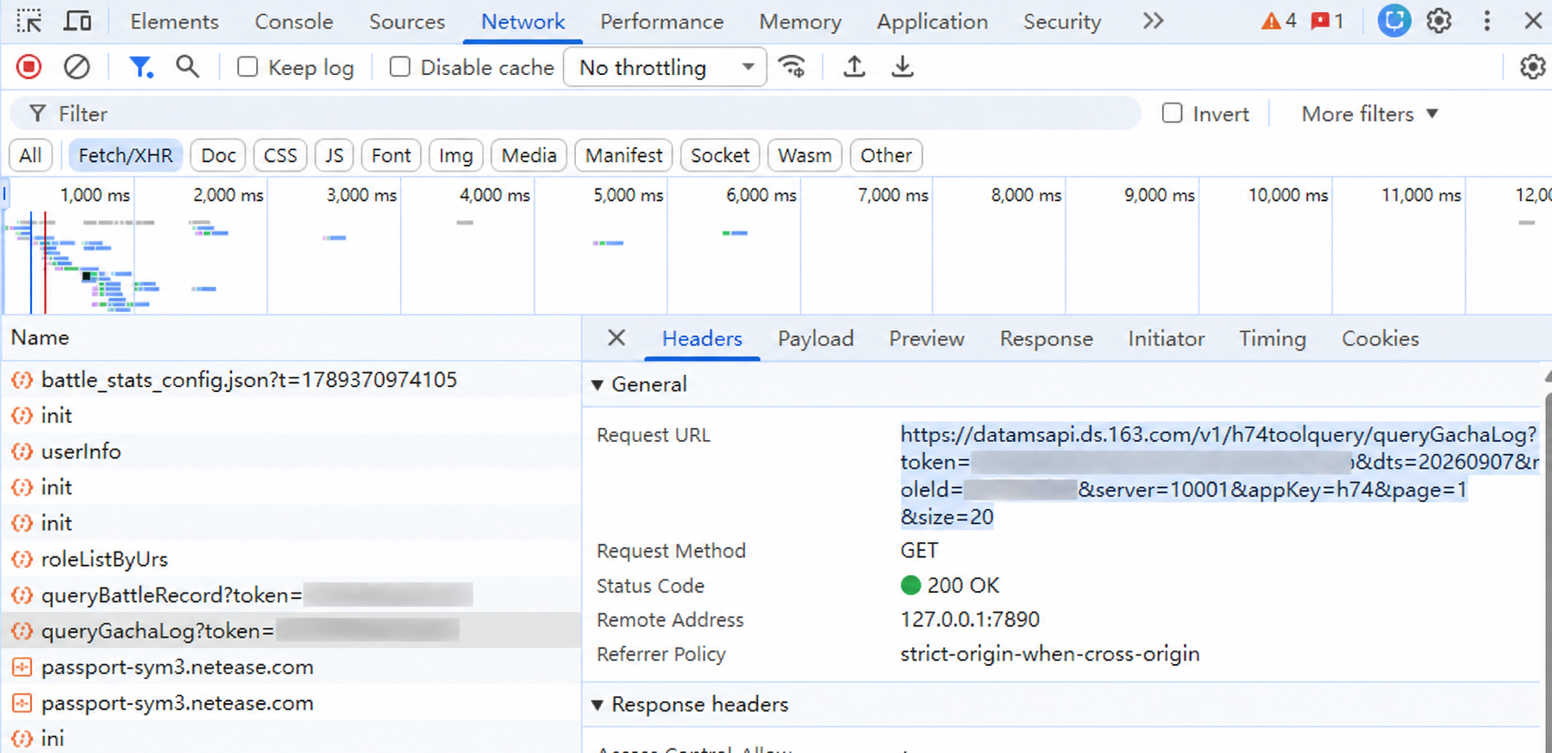Switch to the Console tab

point(294,22)
